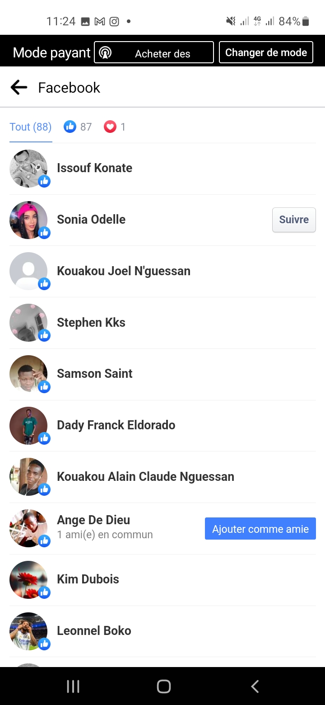Open Kouakou Joel N'guessan's default avatar
This screenshot has height=705, width=325.
tap(28, 271)
